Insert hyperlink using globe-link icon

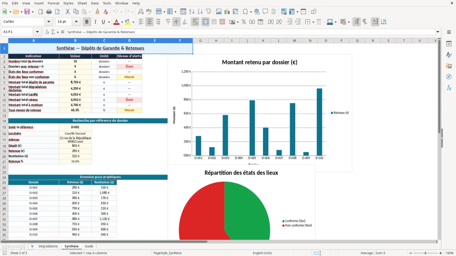tap(257, 12)
